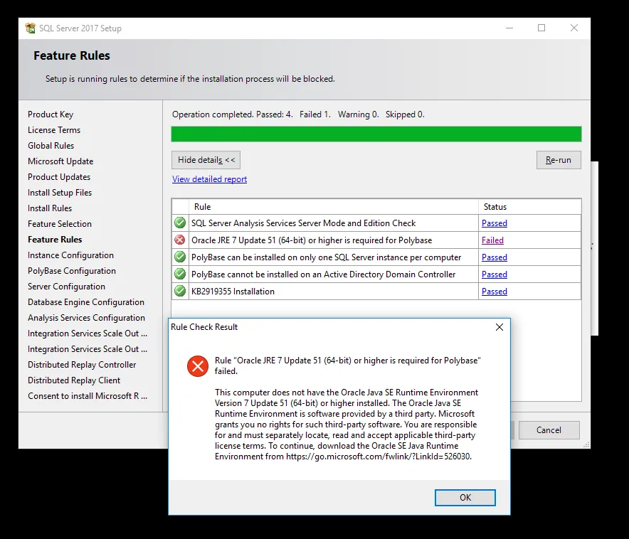Minimize the SQL Server 2017 Setup window

[x=509, y=28]
